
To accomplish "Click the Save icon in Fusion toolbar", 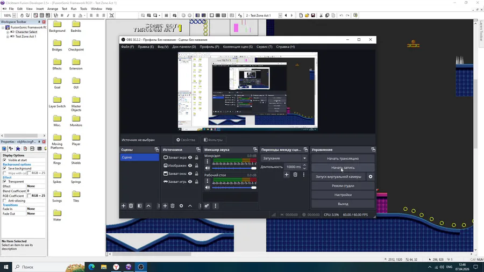I will (x=313, y=16).
